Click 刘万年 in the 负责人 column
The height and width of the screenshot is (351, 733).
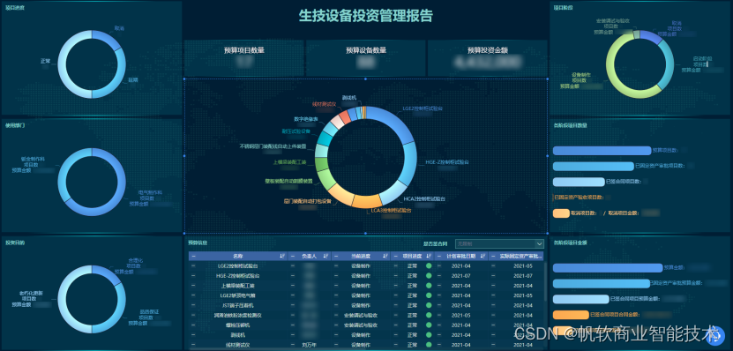(310, 345)
